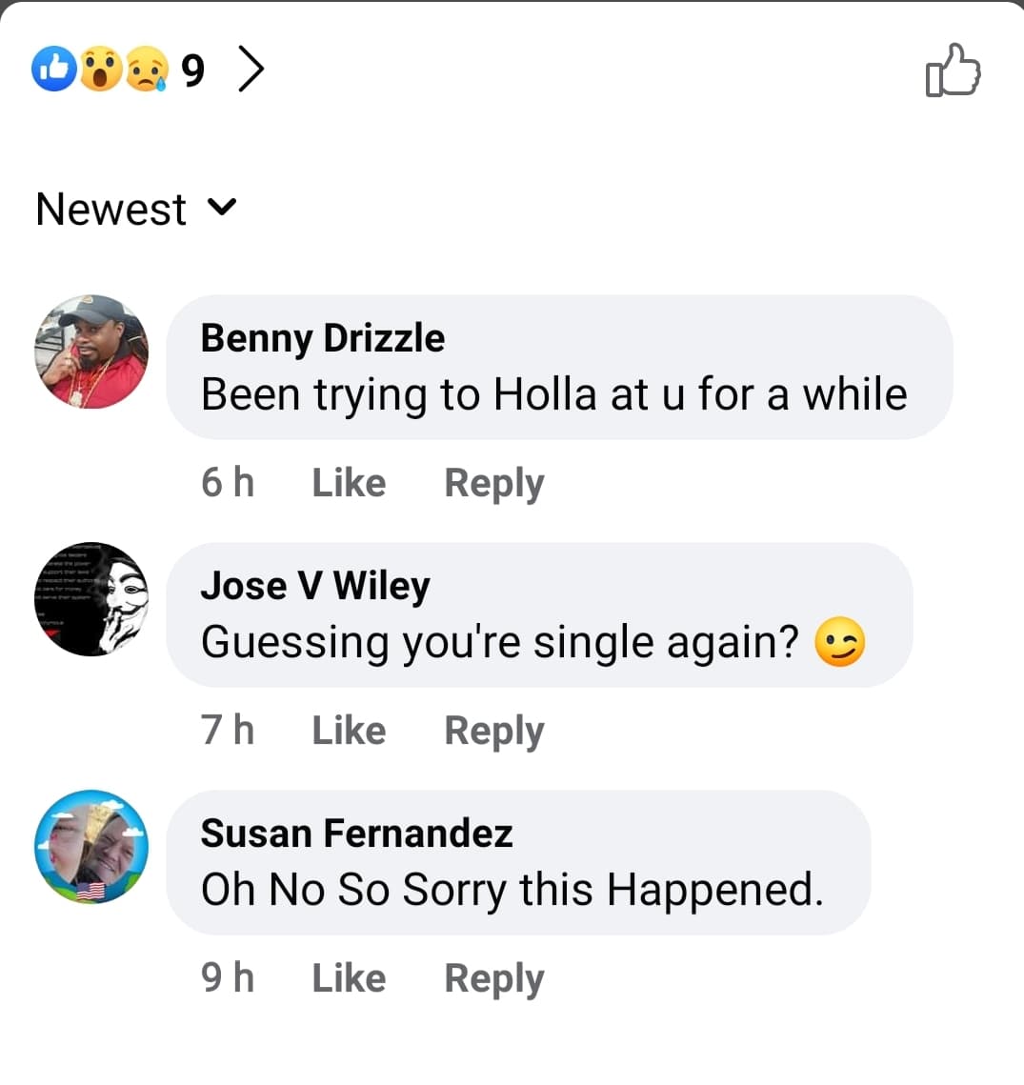The width and height of the screenshot is (1024, 1085).
Task: Tap the thumbs-up Like icon outline
Action: 954,70
